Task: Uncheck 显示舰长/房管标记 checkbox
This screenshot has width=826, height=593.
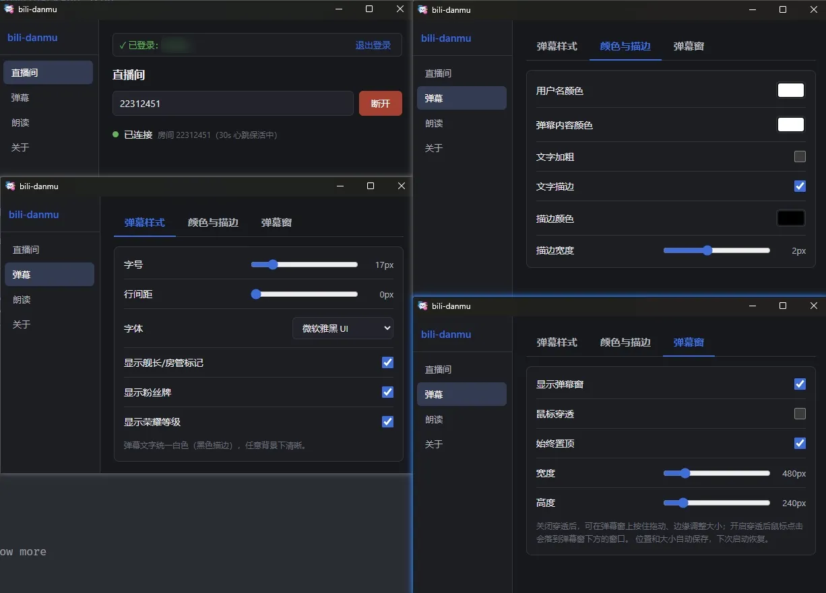Action: tap(387, 363)
